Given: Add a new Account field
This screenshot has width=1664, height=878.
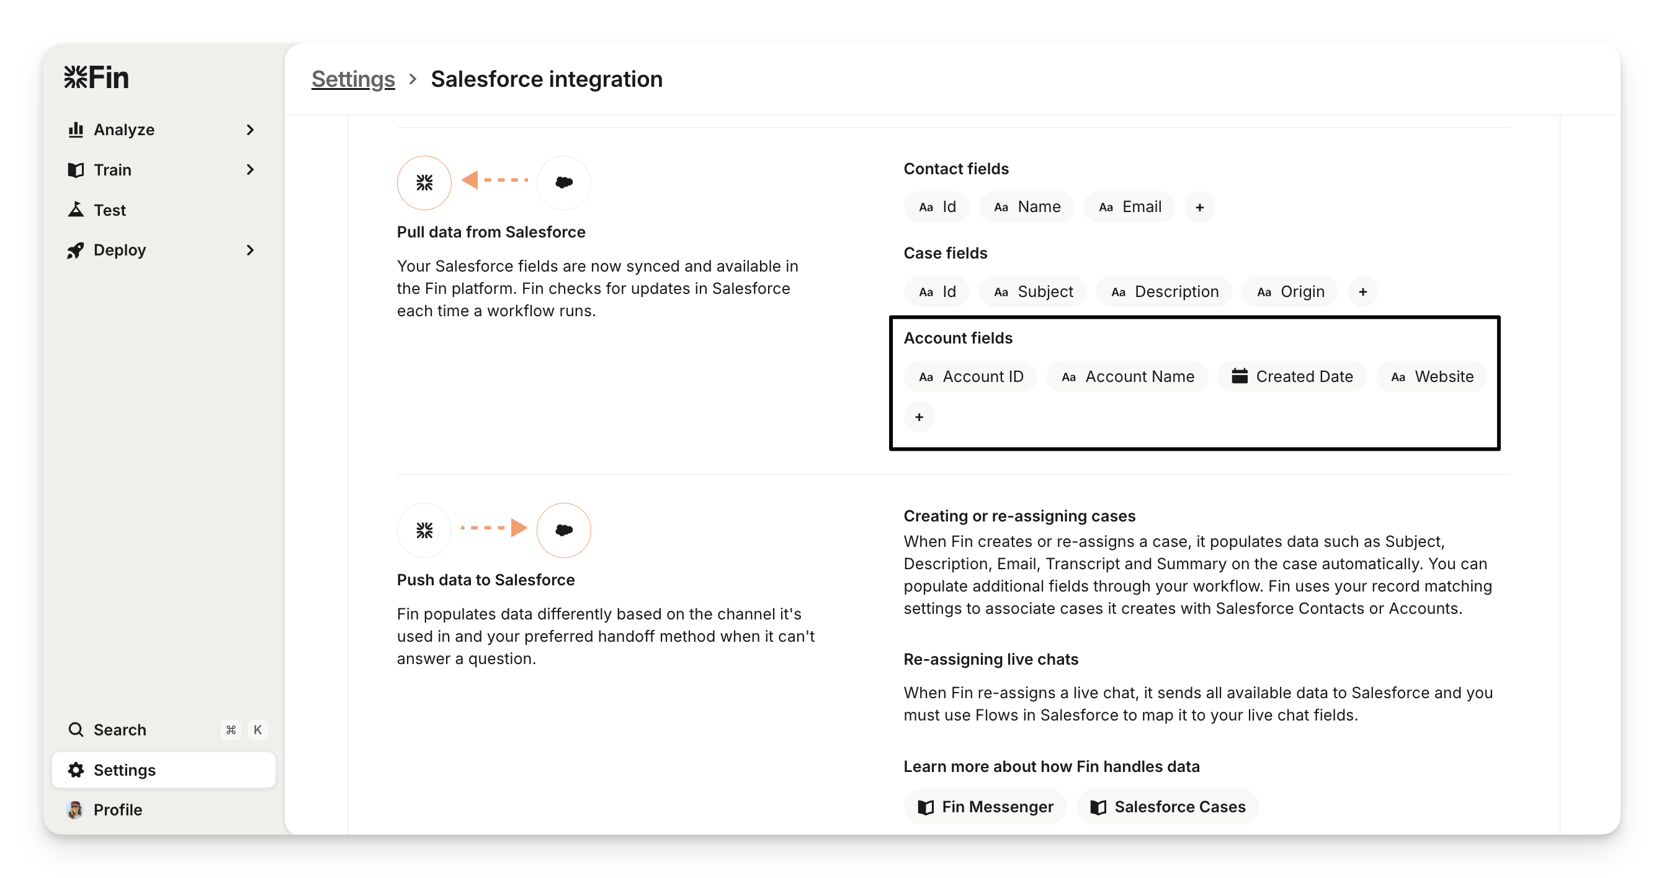Looking at the screenshot, I should [x=919, y=417].
